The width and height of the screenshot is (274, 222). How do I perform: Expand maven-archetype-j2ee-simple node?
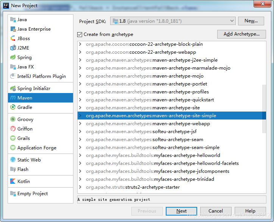point(80,60)
